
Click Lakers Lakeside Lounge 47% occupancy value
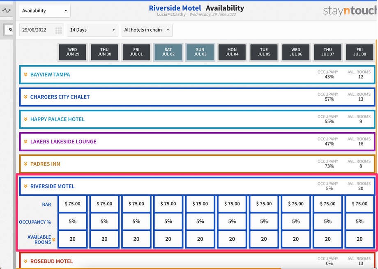(x=329, y=144)
